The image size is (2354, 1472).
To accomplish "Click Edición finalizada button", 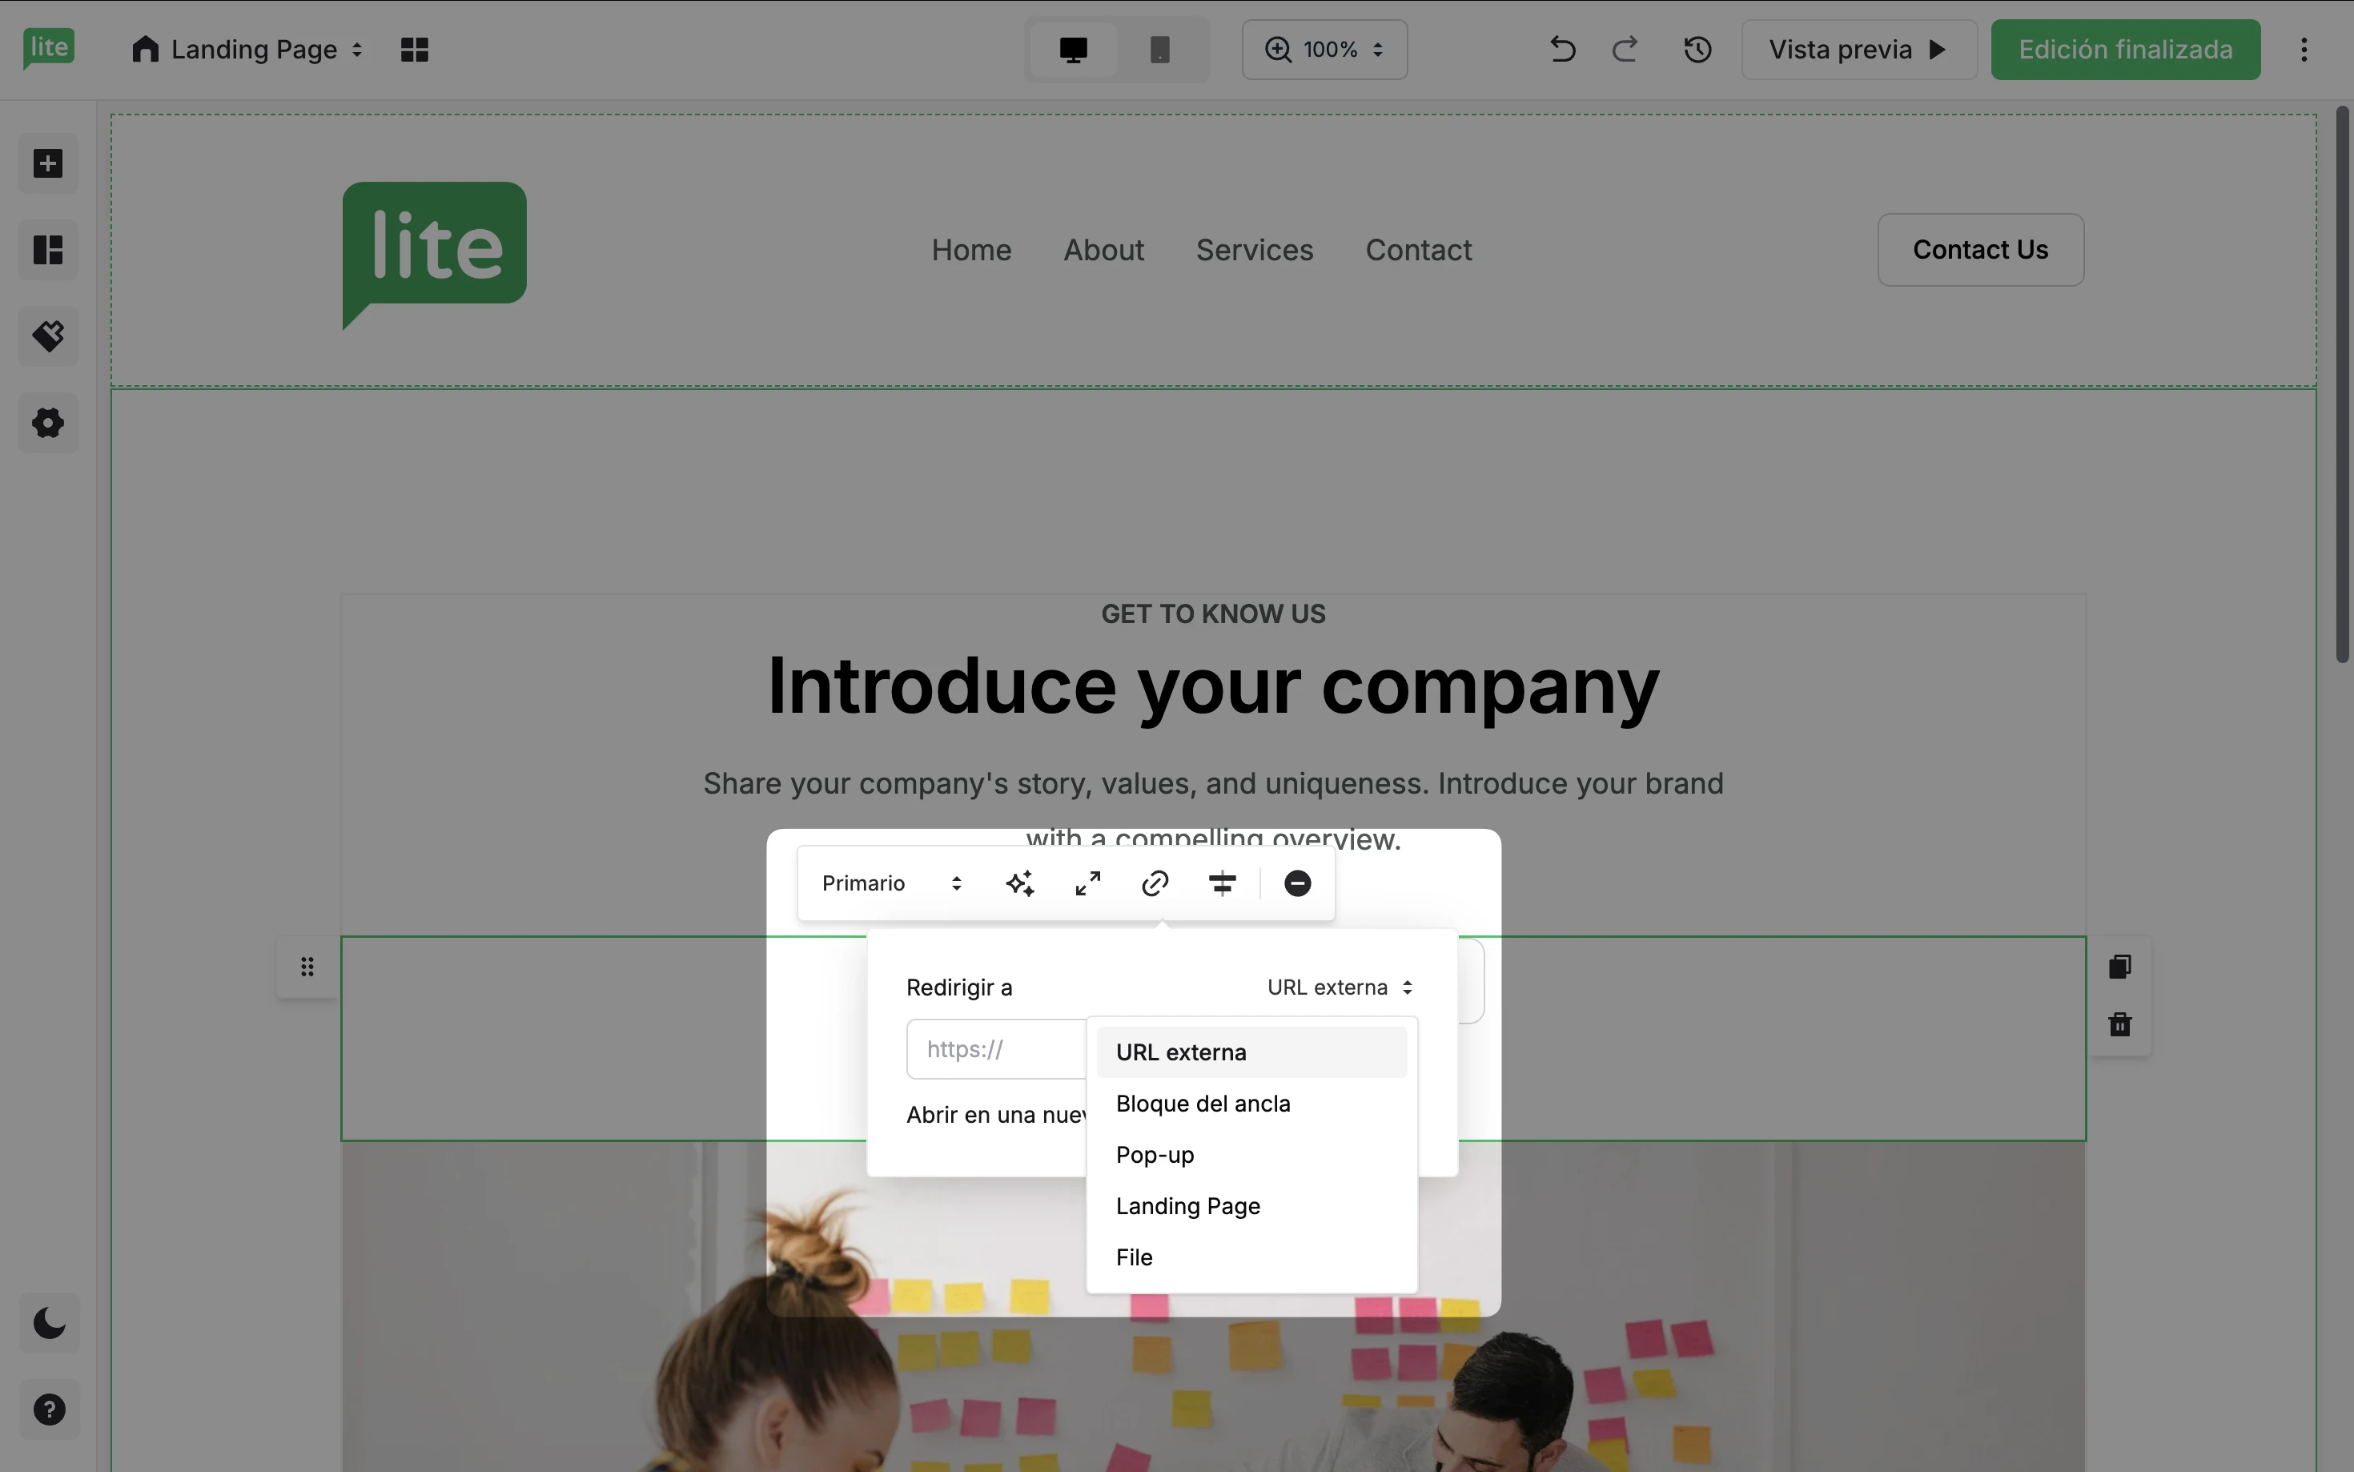I will click(x=2125, y=50).
